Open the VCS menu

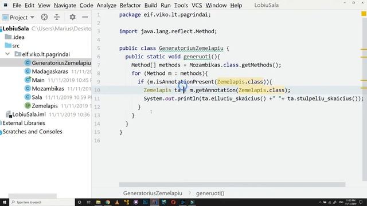(x=197, y=5)
